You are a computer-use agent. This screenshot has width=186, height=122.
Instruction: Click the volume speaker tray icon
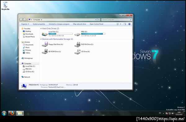pos(173,113)
